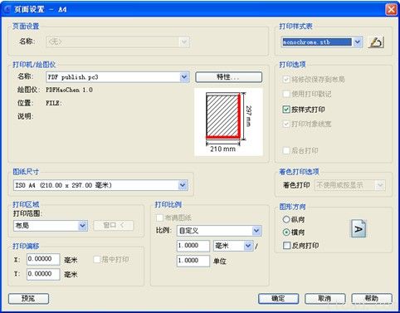Click the 210 mm paper preview thumbnail
This screenshot has height=313, width=400.
pyautogui.click(x=228, y=122)
